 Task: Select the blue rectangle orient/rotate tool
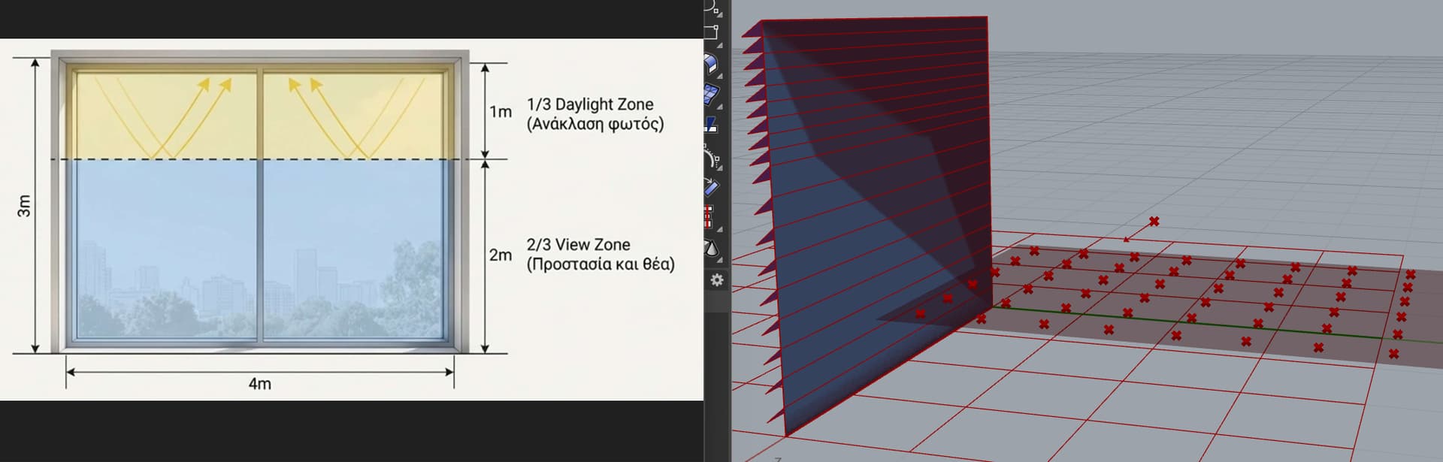click(711, 187)
